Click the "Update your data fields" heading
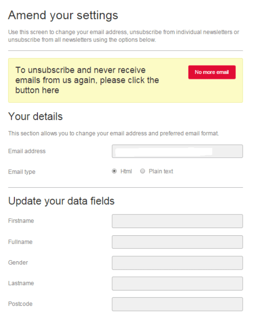Viewport: 255px width, 316px height. [x=61, y=201]
